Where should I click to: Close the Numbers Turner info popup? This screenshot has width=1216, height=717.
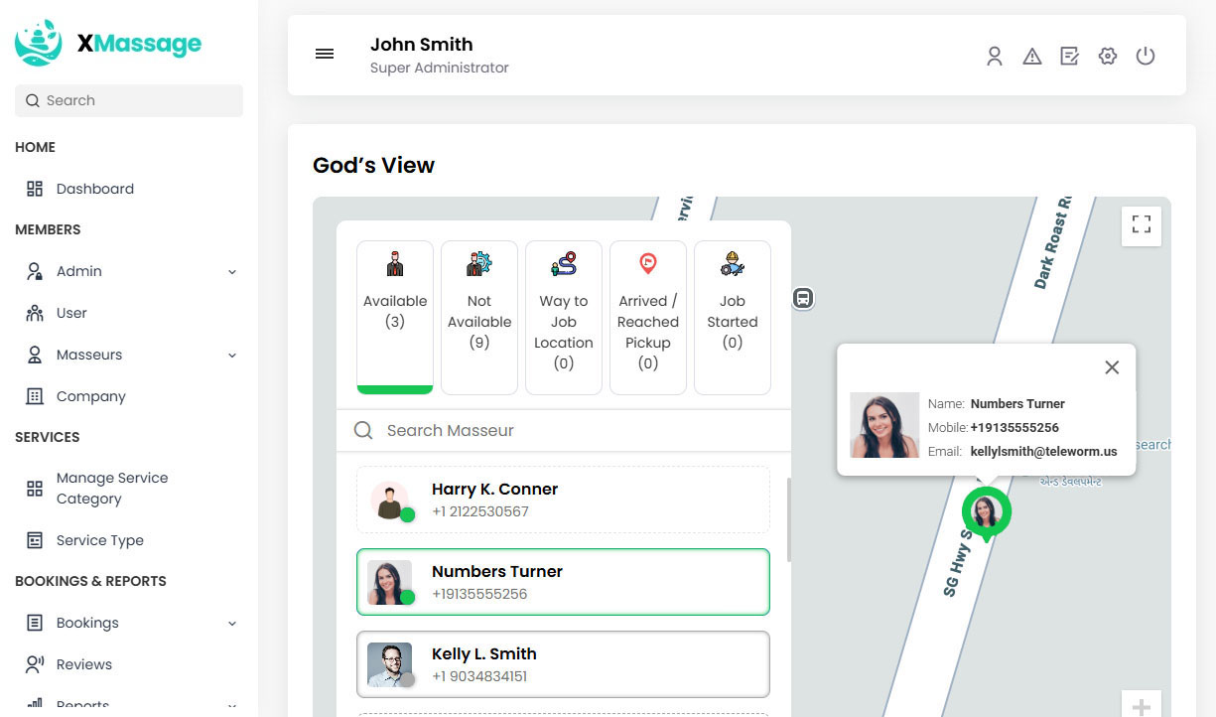pyautogui.click(x=1112, y=367)
